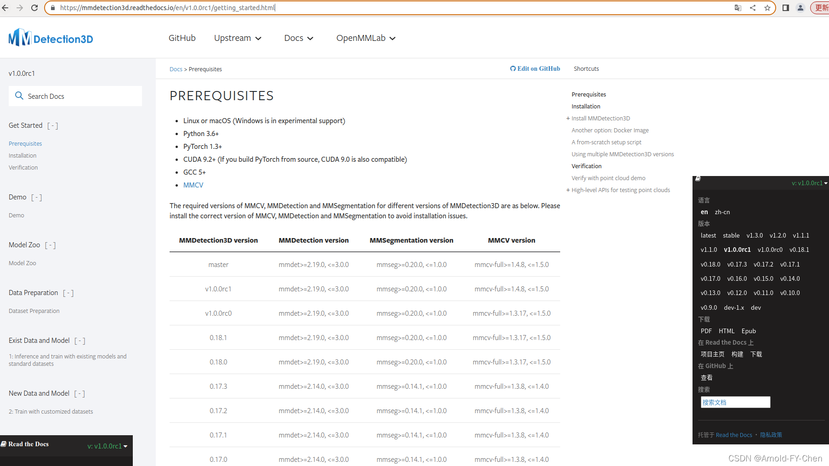Expand the Docs dropdown menu
The height and width of the screenshot is (466, 829).
tap(299, 38)
